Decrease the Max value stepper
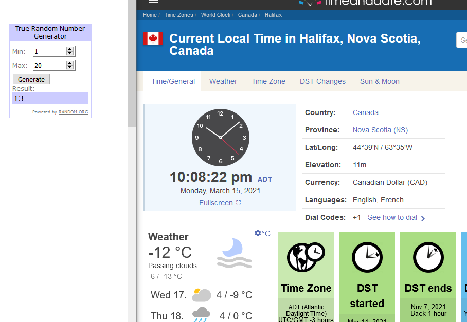 (x=70, y=67)
